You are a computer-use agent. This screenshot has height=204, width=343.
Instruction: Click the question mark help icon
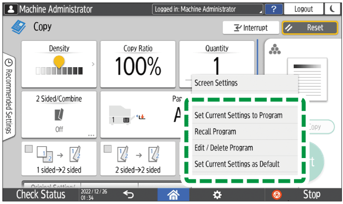(273, 9)
